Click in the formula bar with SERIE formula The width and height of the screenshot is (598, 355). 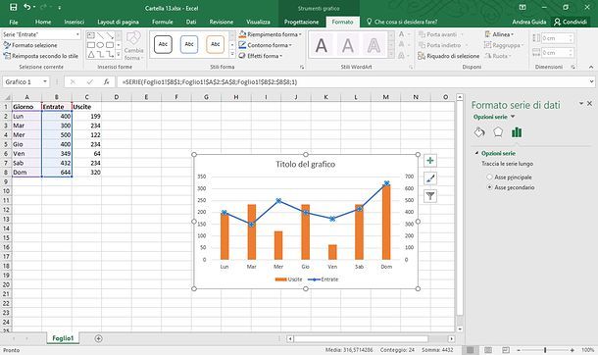pyautogui.click(x=353, y=82)
